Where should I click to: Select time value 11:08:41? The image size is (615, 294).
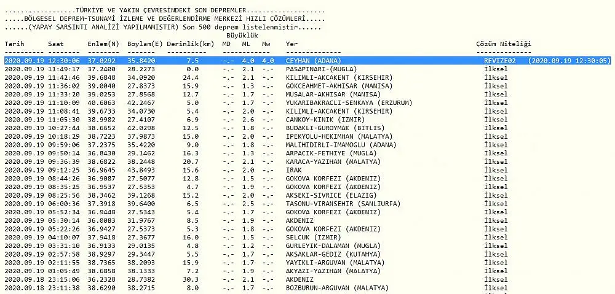(x=64, y=111)
